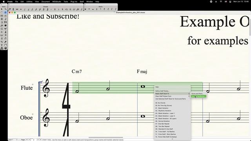Open the Finale application menu
Viewport: 251px width, 141px height.
pyautogui.click(x=10, y=2)
